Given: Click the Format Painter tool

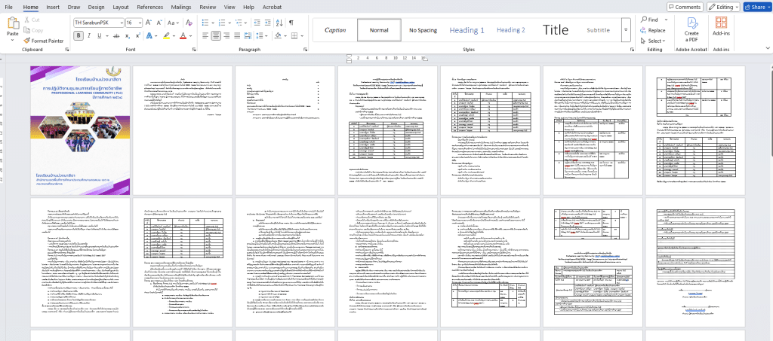Looking at the screenshot, I should tap(43, 41).
